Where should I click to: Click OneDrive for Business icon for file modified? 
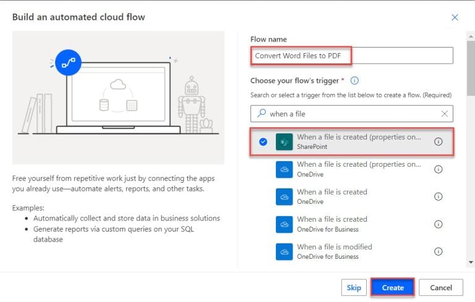(x=284, y=251)
